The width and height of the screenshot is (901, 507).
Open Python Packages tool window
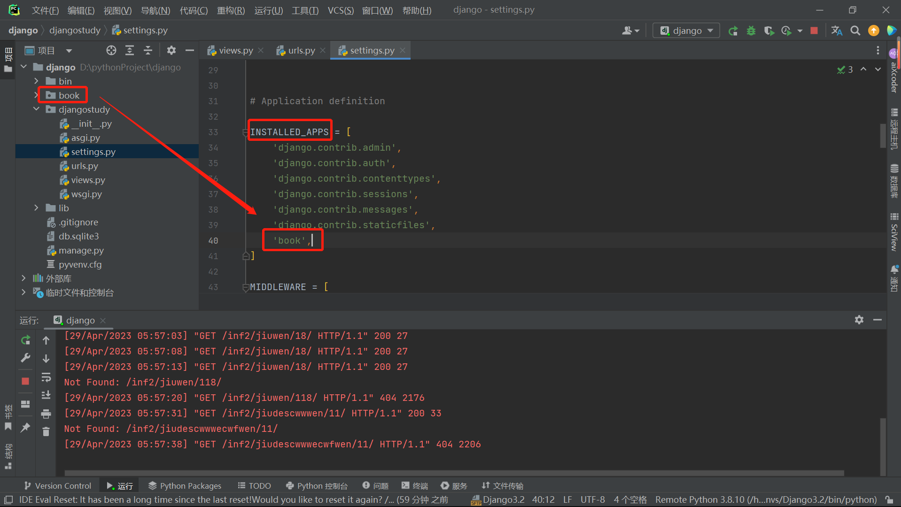tap(185, 486)
